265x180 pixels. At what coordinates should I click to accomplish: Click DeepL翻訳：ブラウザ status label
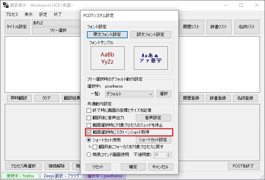pyautogui.click(x=62, y=176)
